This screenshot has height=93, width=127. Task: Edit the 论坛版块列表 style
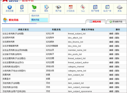tap(111, 42)
